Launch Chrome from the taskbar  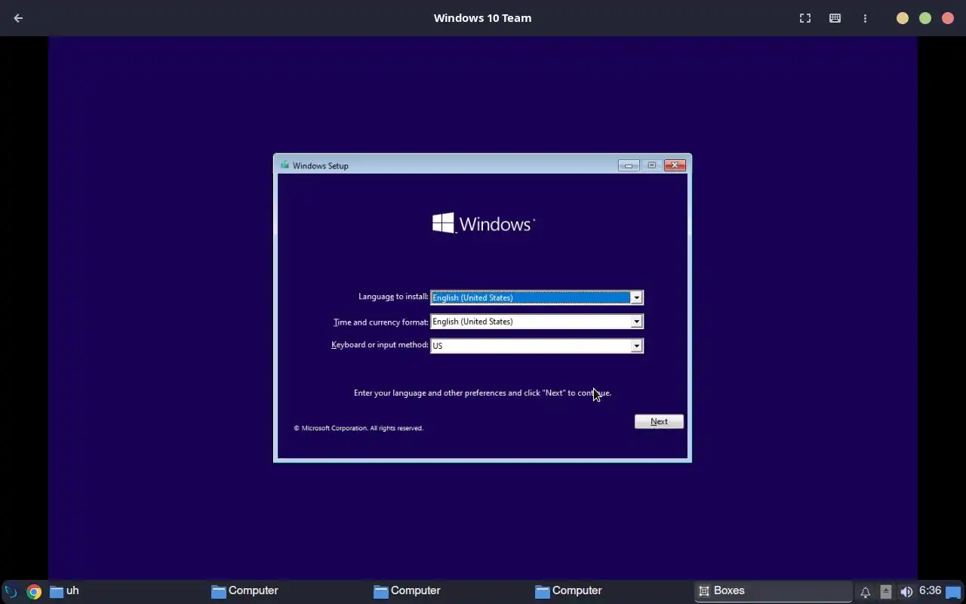[33, 591]
